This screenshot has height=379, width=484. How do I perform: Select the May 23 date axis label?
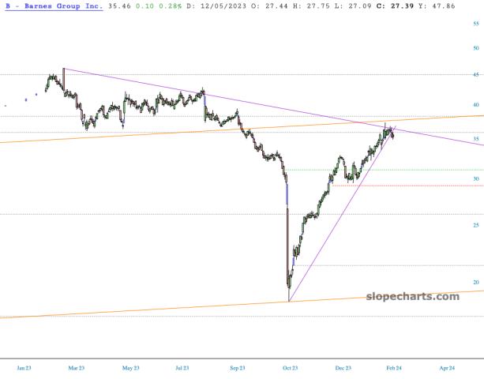(131, 367)
